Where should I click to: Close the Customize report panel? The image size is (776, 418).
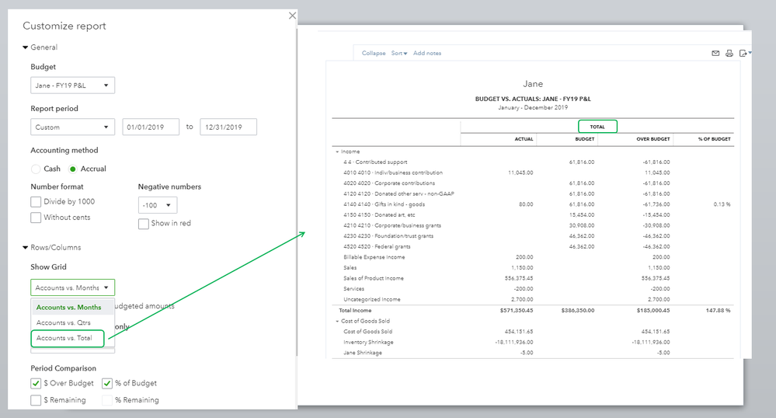[293, 16]
